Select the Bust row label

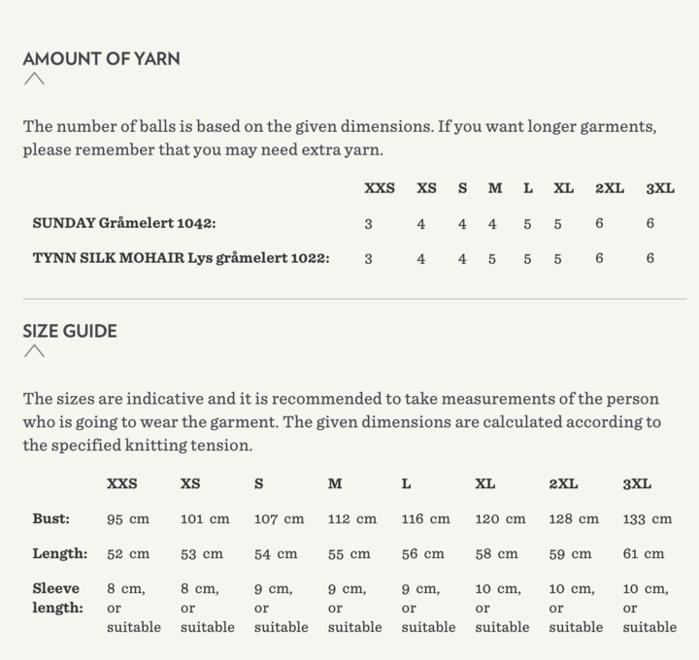tap(51, 518)
